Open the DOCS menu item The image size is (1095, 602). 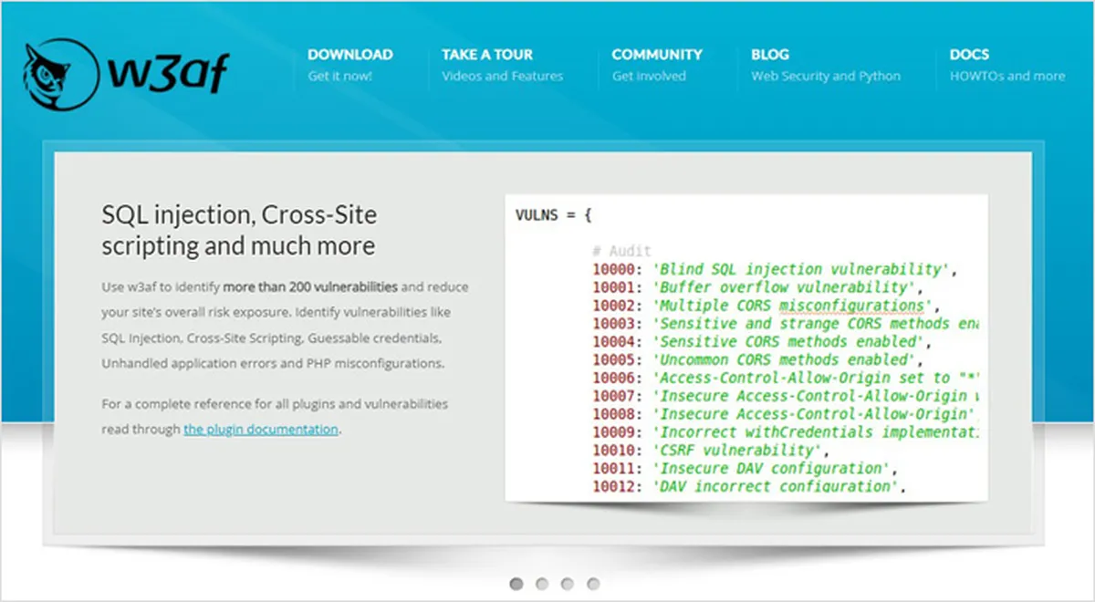[x=969, y=55]
